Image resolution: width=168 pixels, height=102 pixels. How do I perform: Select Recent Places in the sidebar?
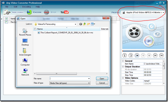(25, 32)
